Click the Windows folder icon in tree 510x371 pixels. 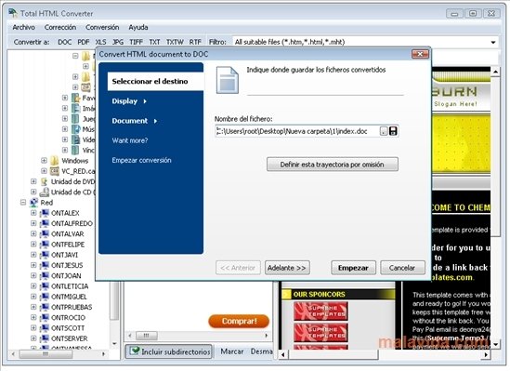click(x=55, y=161)
